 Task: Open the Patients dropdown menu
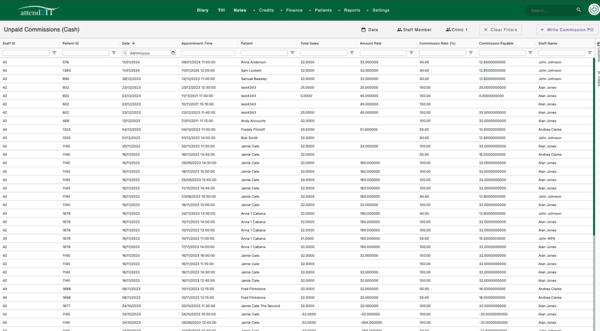click(x=321, y=11)
